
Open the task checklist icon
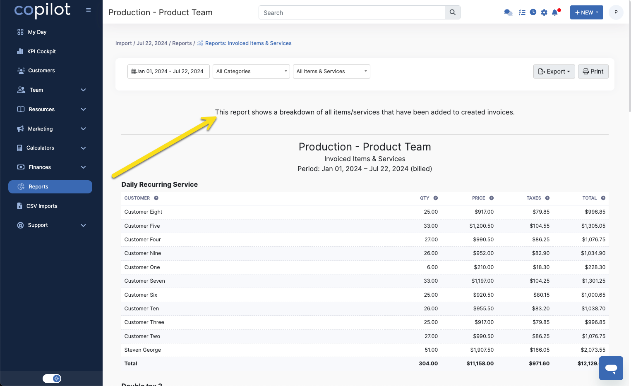point(522,12)
